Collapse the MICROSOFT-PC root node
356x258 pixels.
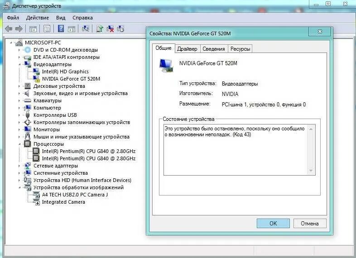(x=11, y=43)
